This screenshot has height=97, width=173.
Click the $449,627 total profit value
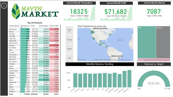point(34,94)
